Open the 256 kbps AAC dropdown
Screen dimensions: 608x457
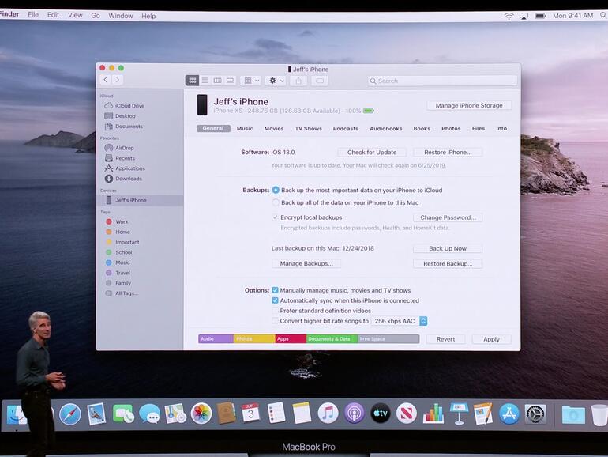pos(400,321)
